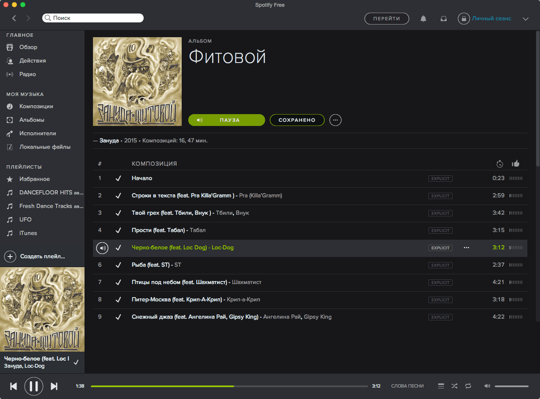Open the Fresh Dance Tracks playlist
This screenshot has height=399, width=540.
click(52, 206)
